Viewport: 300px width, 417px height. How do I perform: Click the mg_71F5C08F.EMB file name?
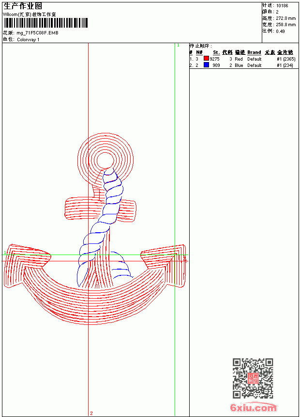tap(37, 33)
